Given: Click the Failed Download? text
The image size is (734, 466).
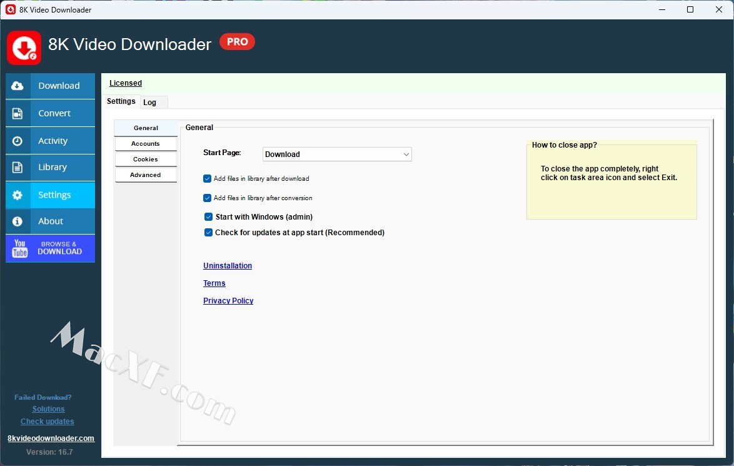Looking at the screenshot, I should pos(43,397).
